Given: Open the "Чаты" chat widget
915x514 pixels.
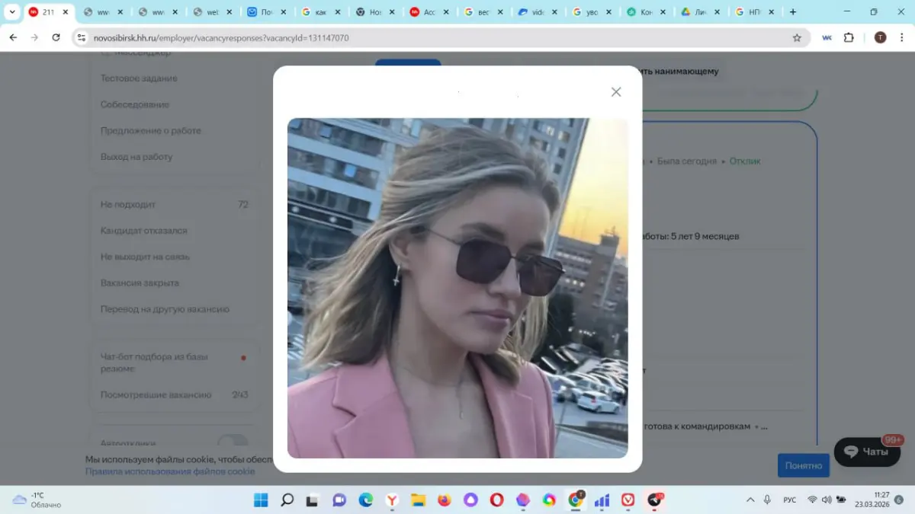Looking at the screenshot, I should 867,452.
